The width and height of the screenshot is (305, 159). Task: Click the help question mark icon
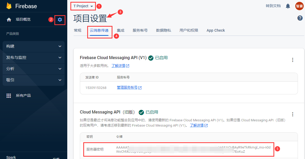tap(300, 18)
